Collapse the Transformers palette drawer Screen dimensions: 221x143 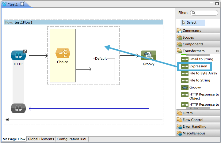193,51
